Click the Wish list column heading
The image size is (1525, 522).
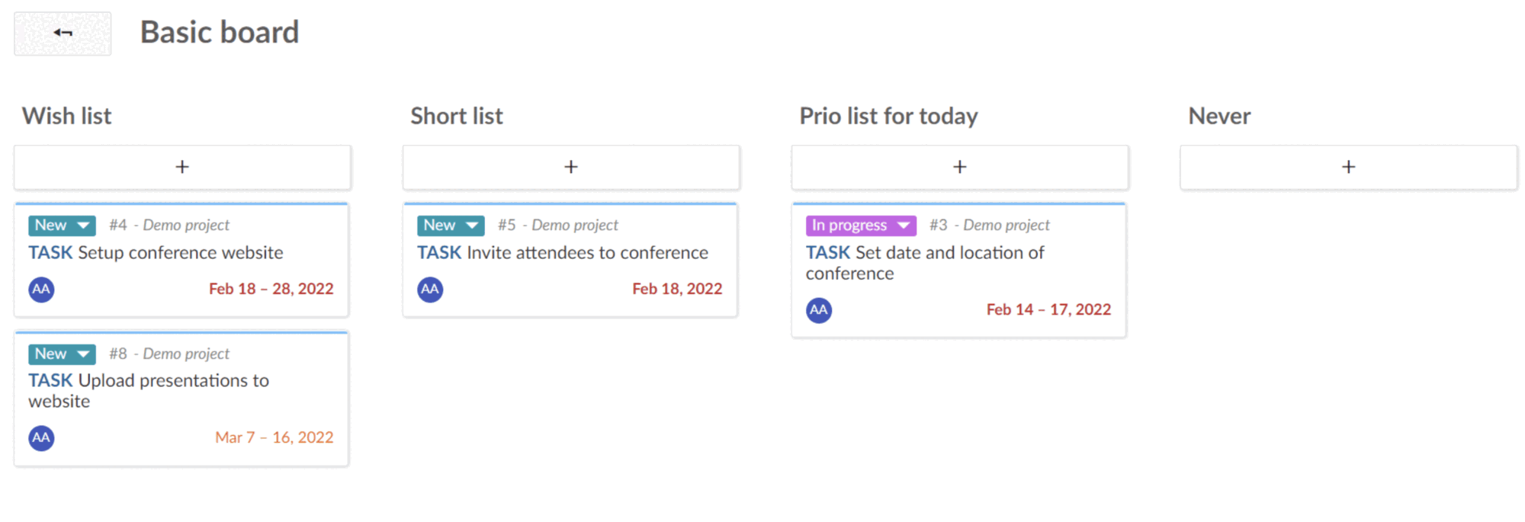67,117
